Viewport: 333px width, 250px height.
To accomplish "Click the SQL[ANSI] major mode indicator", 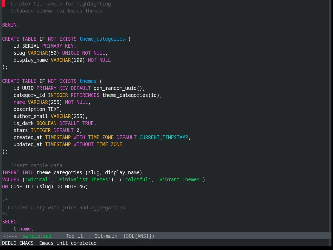I will click(139, 236).
